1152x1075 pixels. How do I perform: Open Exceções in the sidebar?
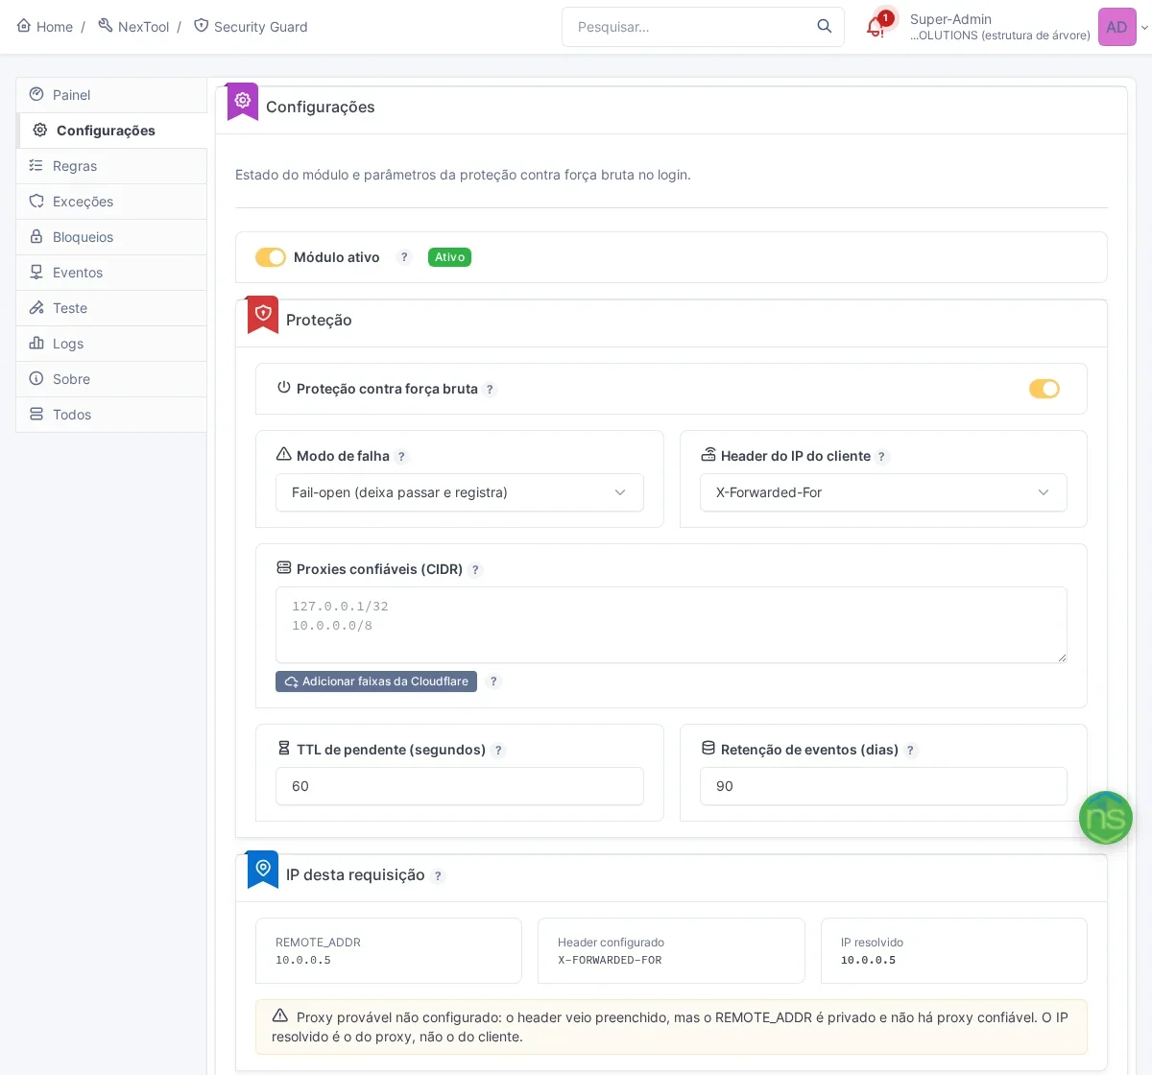pyautogui.click(x=111, y=202)
